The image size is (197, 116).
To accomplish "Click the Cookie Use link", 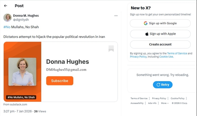I will [x=166, y=57].
